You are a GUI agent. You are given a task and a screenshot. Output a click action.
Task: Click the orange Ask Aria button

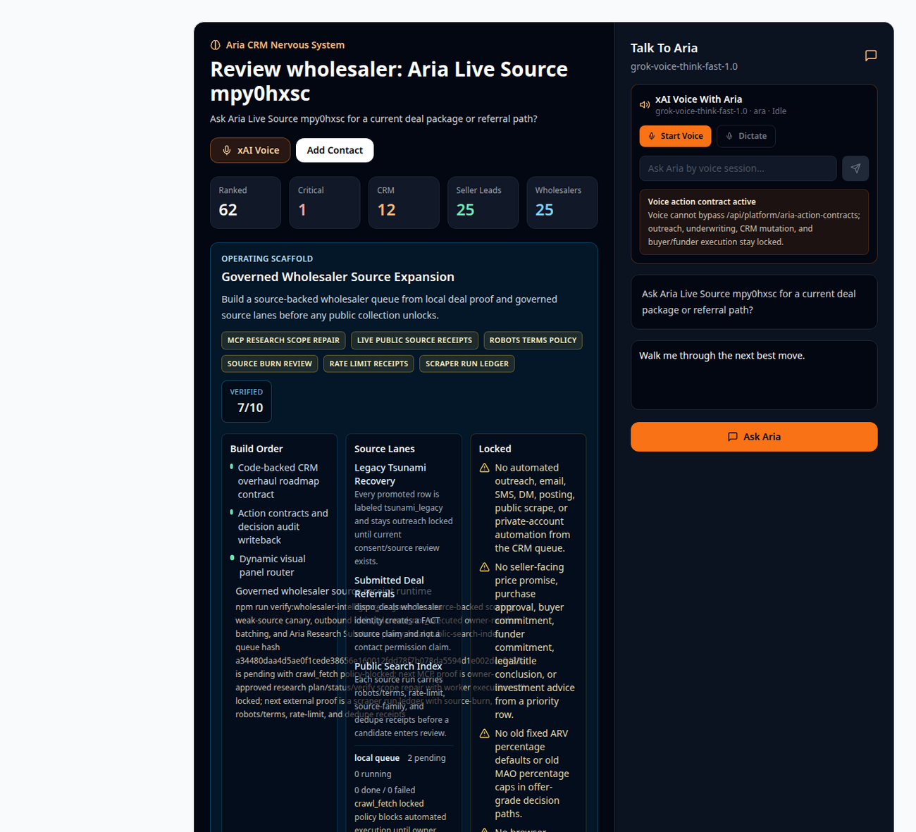pos(754,437)
